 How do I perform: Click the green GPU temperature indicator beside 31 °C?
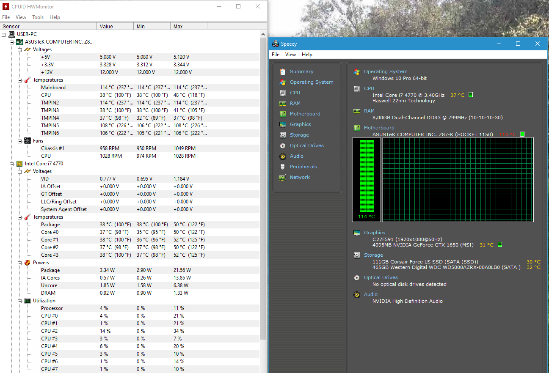click(x=499, y=245)
